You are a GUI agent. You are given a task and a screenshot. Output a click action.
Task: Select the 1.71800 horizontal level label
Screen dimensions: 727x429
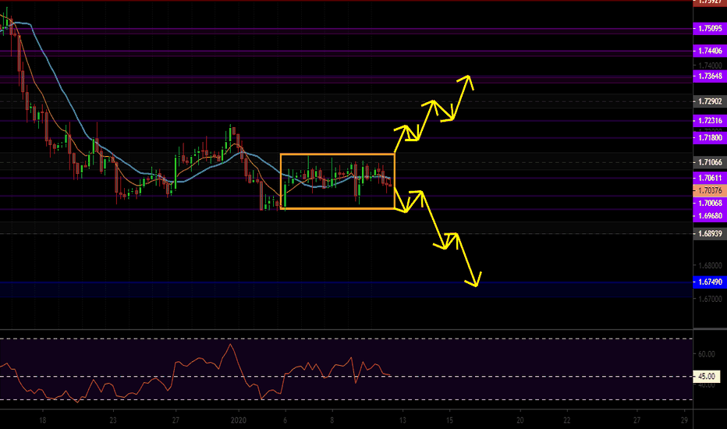[710, 137]
